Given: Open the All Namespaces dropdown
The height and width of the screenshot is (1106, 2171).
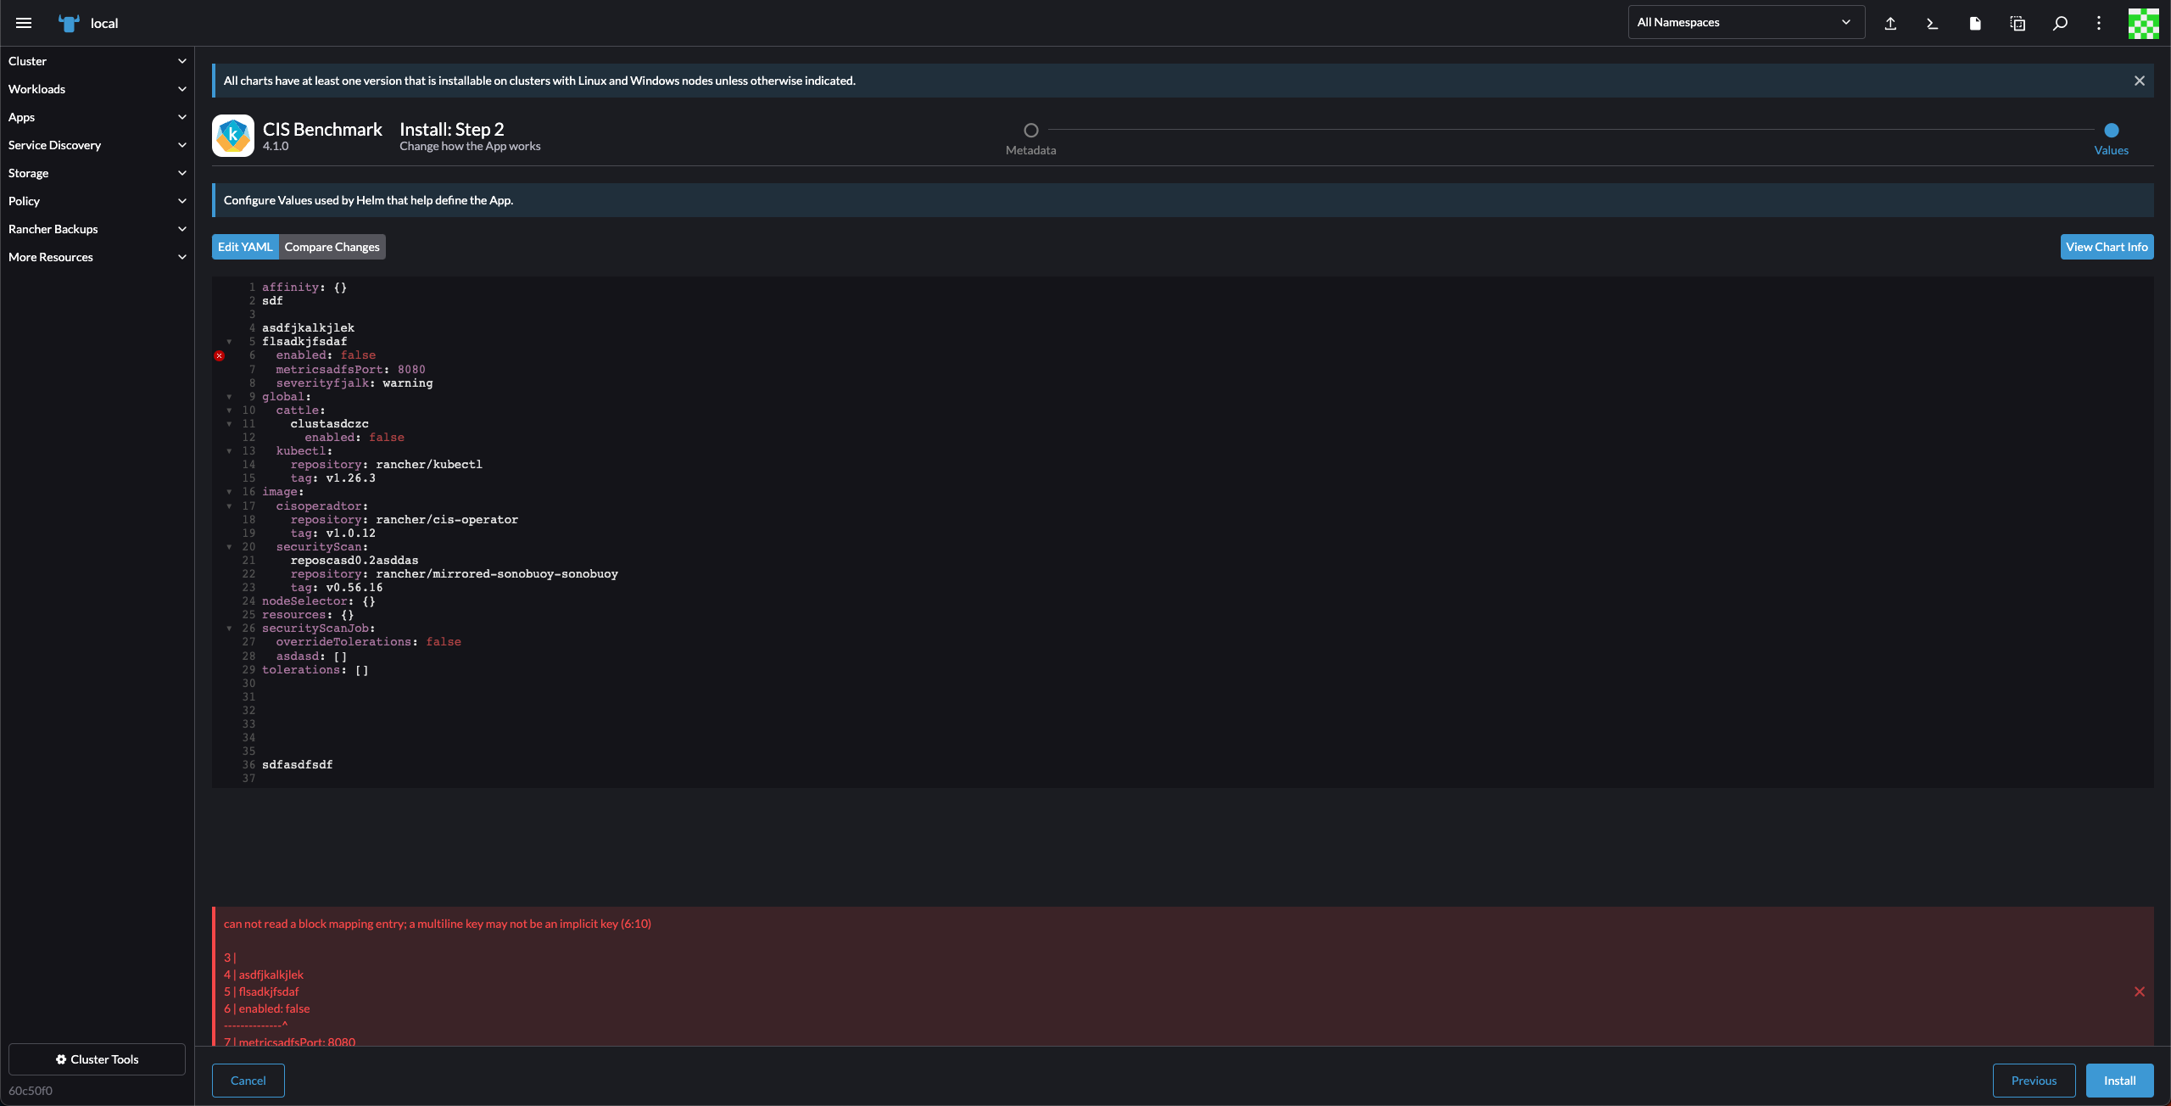Looking at the screenshot, I should coord(1744,22).
